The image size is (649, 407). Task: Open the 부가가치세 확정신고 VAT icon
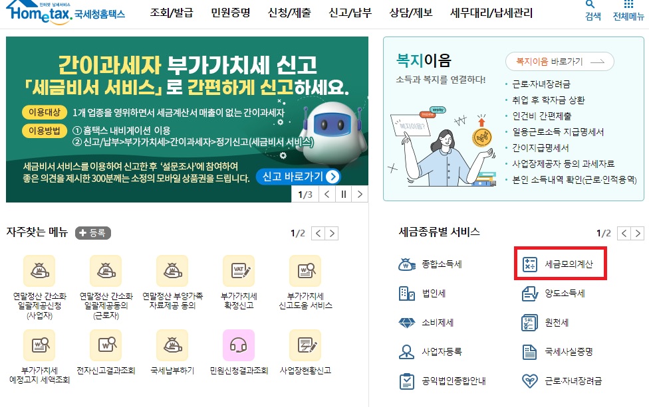click(239, 271)
